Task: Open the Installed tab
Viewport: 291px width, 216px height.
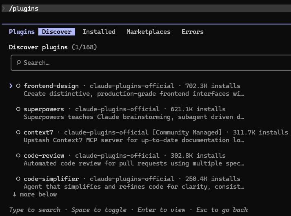Action: point(99,32)
